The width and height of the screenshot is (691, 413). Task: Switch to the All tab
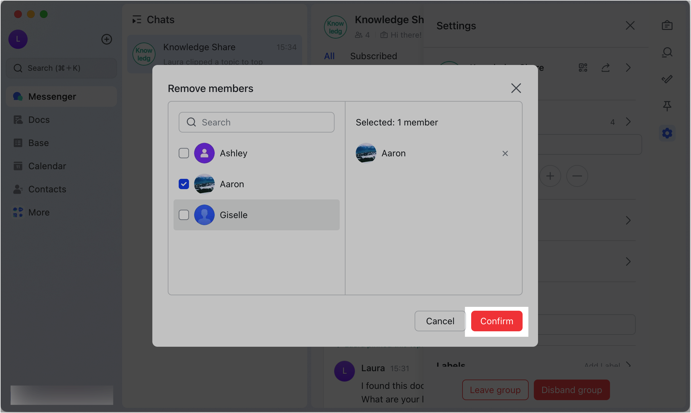tap(329, 56)
